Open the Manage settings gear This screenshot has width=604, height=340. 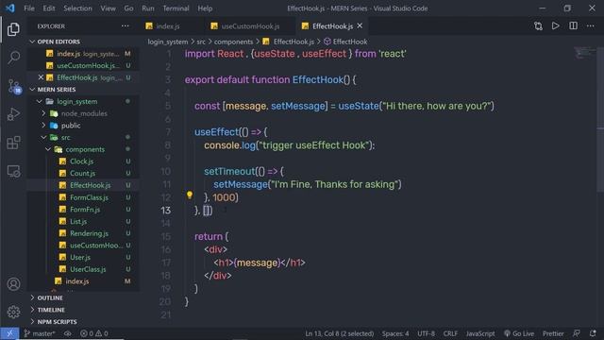click(13, 312)
